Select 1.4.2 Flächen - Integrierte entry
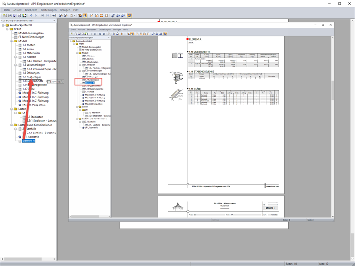355x266 pixels. [x=42, y=61]
